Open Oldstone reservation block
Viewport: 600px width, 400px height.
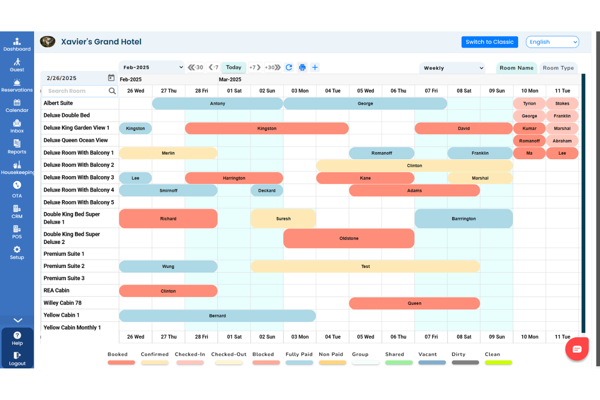click(349, 238)
